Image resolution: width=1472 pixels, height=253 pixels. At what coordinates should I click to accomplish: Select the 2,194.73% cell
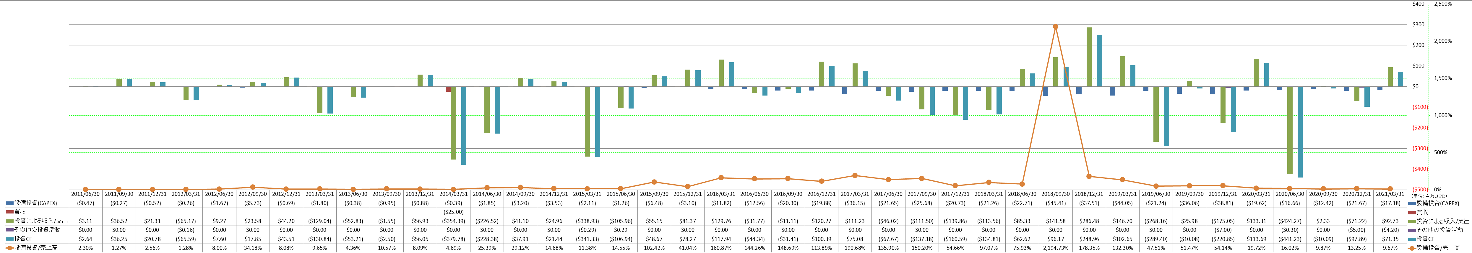click(x=1056, y=248)
